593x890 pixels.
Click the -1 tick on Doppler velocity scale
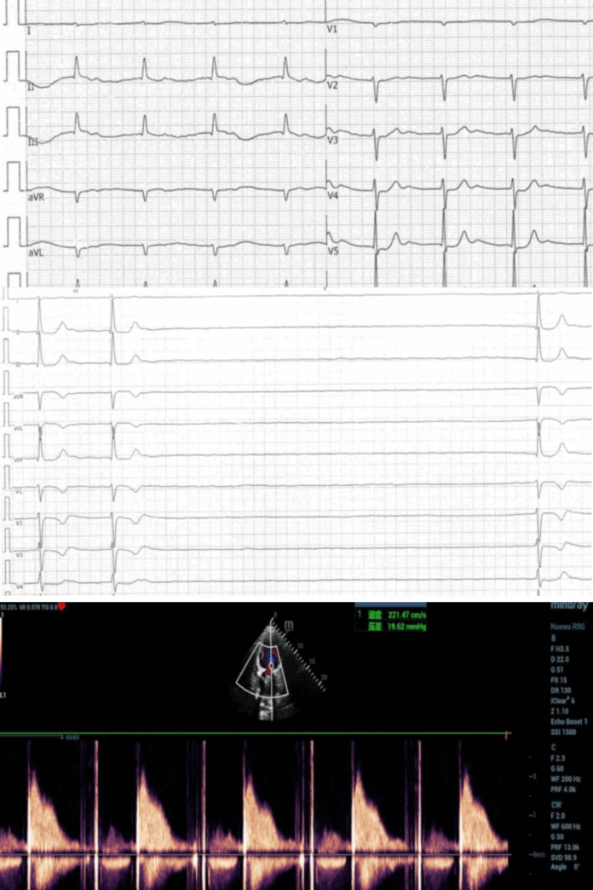[533, 815]
